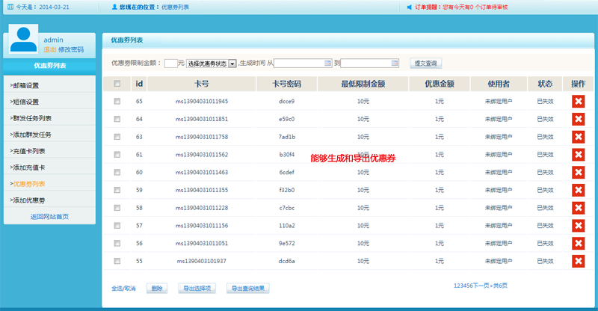
Task: Click 导出选择项 button
Action: point(196,288)
